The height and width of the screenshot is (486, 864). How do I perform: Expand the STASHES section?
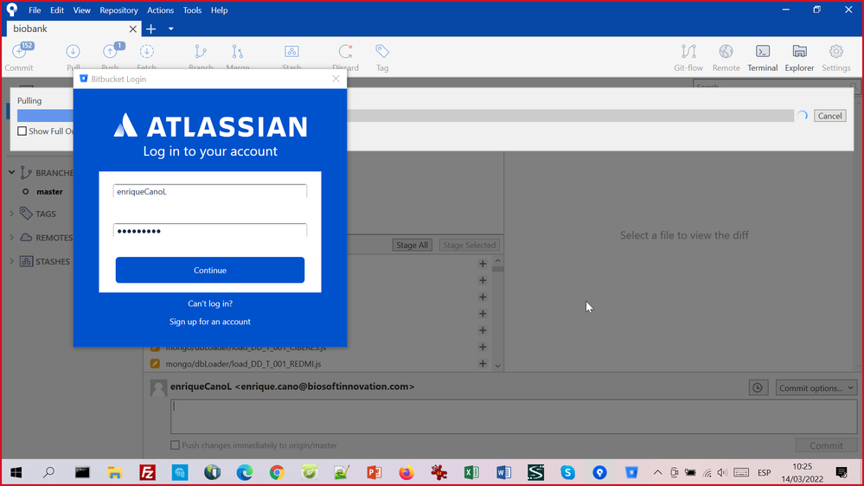point(11,261)
